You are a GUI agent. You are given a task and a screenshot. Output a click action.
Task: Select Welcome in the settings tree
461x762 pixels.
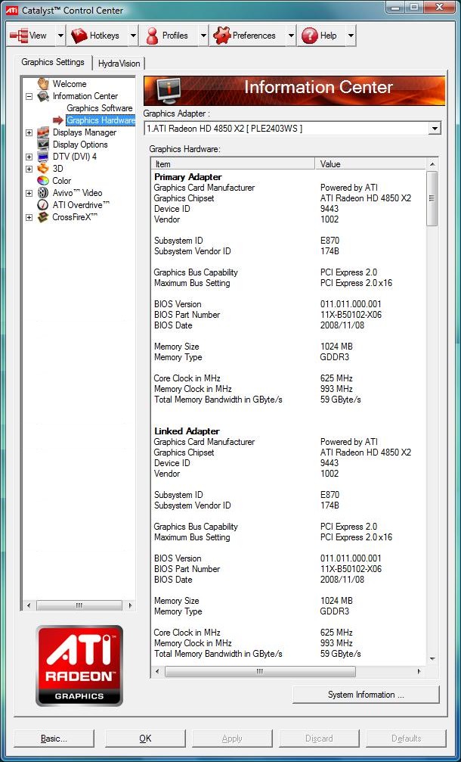tap(70, 83)
